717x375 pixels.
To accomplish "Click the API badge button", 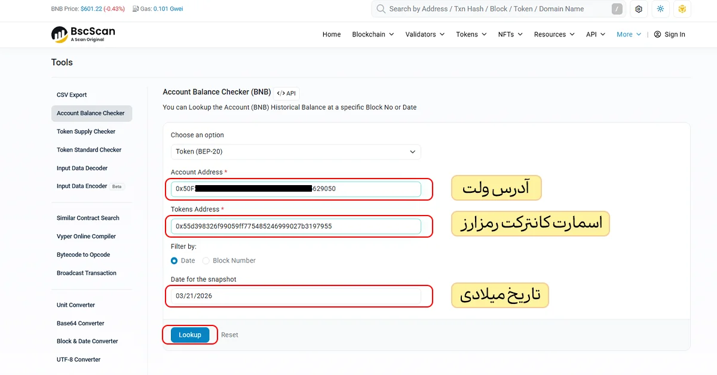I will 287,93.
